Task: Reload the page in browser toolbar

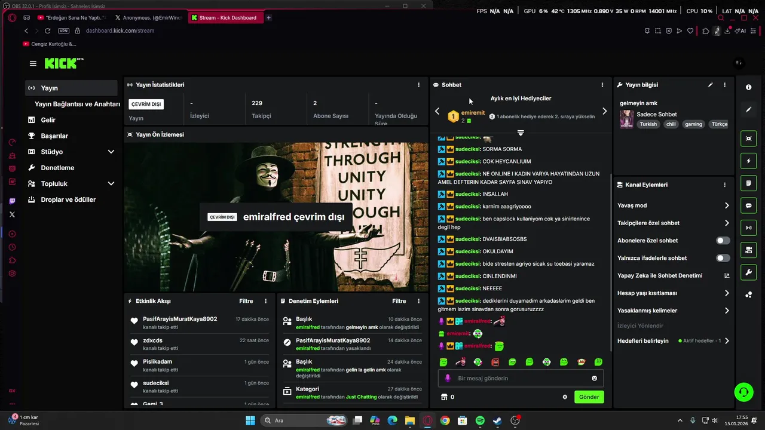Action: (x=48, y=30)
